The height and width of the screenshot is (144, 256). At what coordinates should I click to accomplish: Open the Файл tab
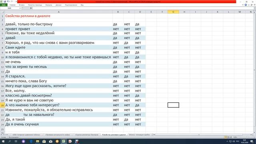4,5
